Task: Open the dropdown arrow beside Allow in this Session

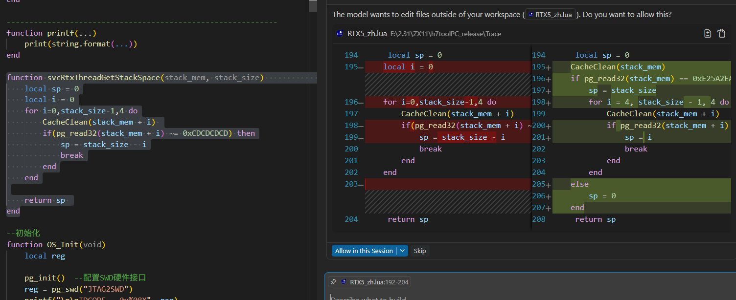Action: [402, 251]
